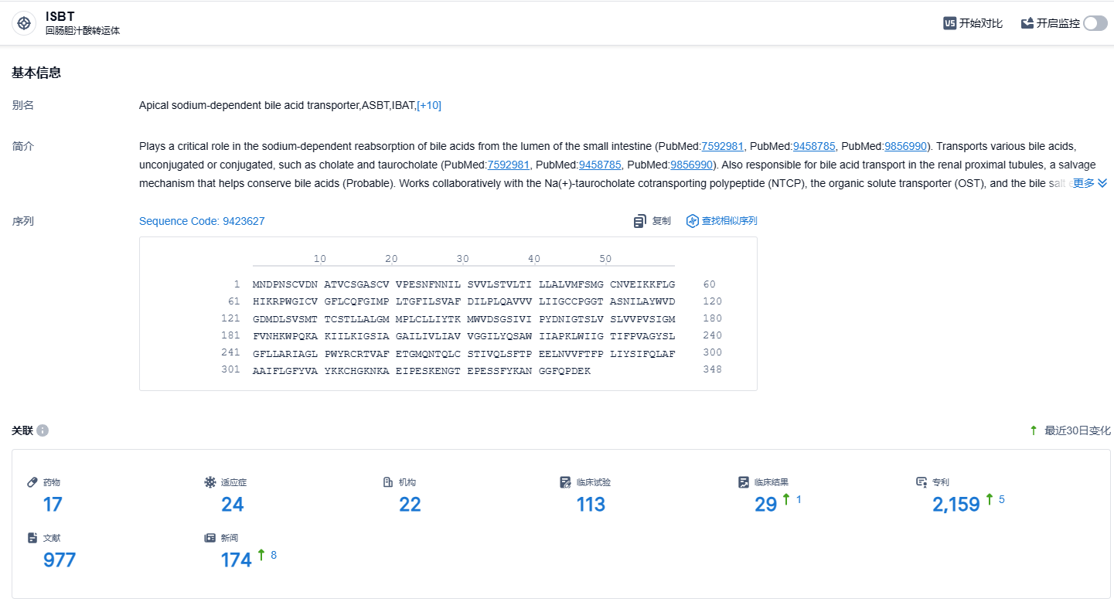This screenshot has height=602, width=1114.
Task: Open Sequence Code 9423627 link
Action: point(202,221)
